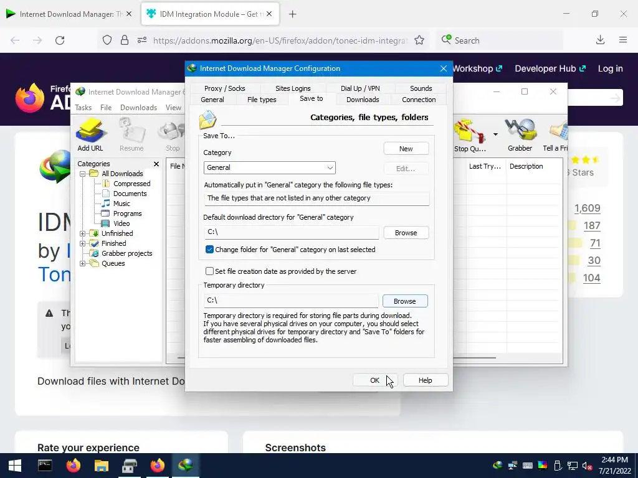Browse for temporary directory
Screen dimensions: 638x478
pyautogui.click(x=405, y=301)
